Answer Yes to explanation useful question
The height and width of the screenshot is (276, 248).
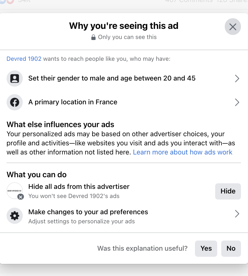click(206, 248)
